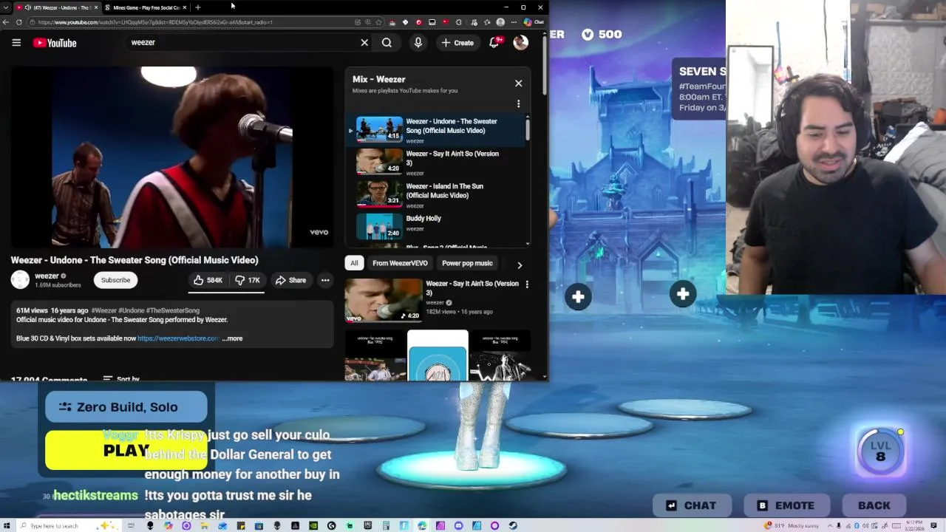The width and height of the screenshot is (946, 532).
Task: Open more actions beside Share
Action: [x=325, y=280]
